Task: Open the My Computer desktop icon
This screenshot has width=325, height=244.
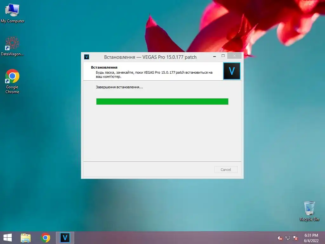Action: point(12,13)
